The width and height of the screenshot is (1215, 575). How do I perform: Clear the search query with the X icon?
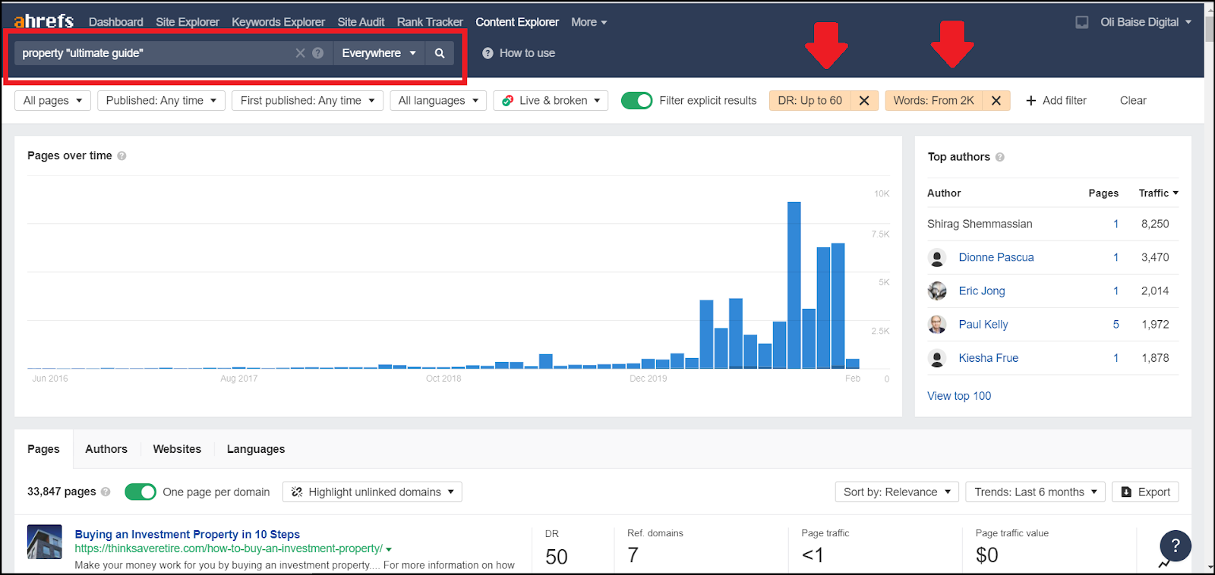pos(300,53)
